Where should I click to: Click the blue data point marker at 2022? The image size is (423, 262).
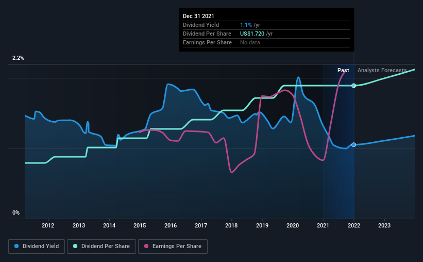tap(353, 145)
